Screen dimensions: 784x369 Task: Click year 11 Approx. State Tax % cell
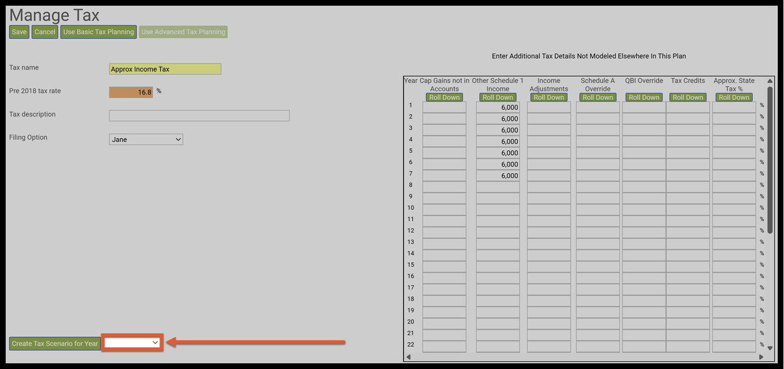734,221
